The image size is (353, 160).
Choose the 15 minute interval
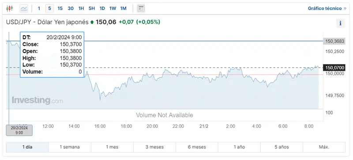tap(60, 8)
